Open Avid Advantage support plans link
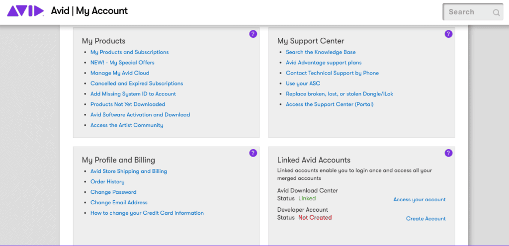Image resolution: width=509 pixels, height=246 pixels. point(324,62)
